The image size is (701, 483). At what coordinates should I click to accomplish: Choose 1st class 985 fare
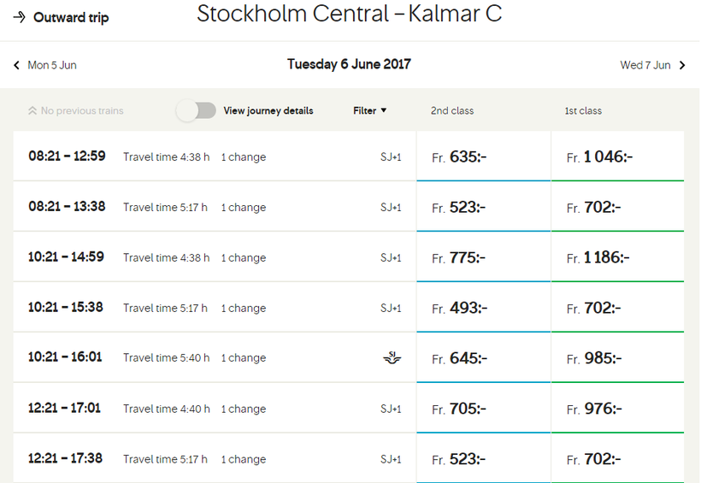tap(617, 358)
